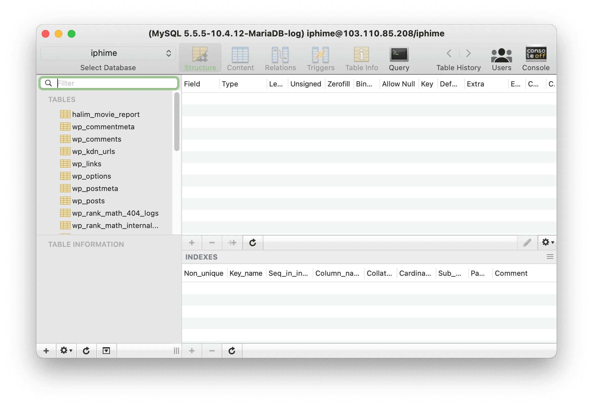Open the field settings gear dropdown

(x=547, y=242)
